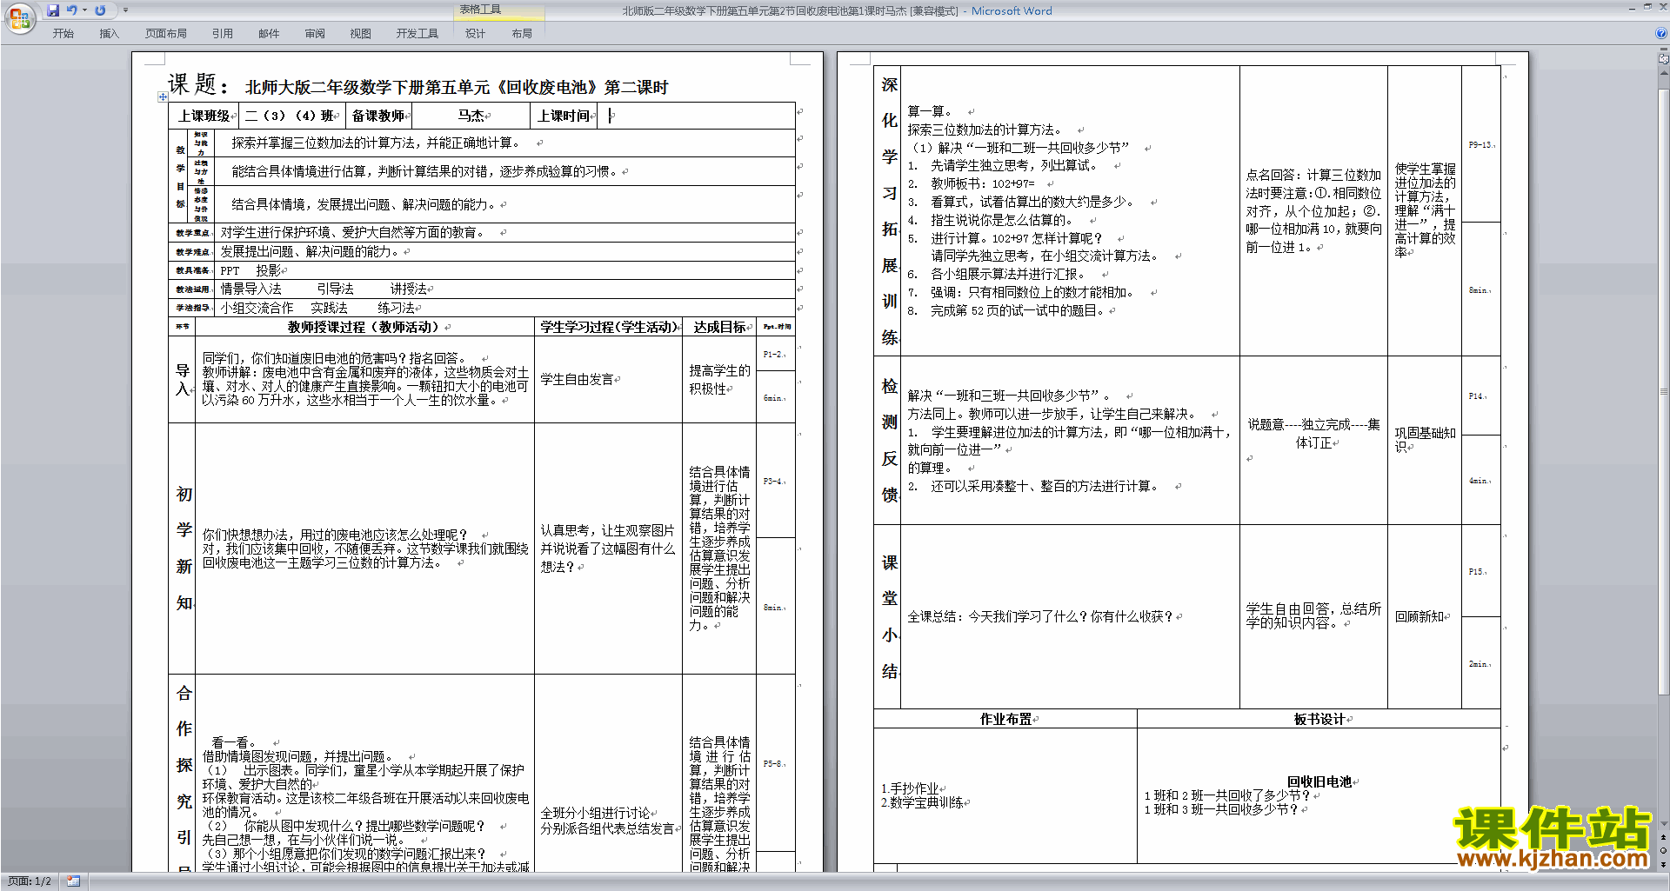Image resolution: width=1670 pixels, height=891 pixels.
Task: Click the 马杰 teacher name cell
Action: click(x=471, y=116)
